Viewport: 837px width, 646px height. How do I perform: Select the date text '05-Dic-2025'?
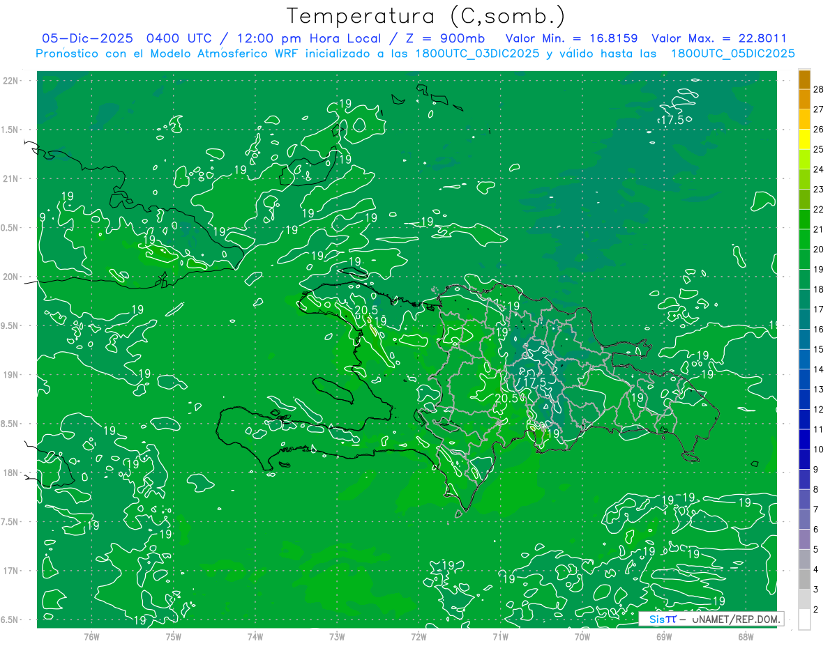(x=86, y=38)
